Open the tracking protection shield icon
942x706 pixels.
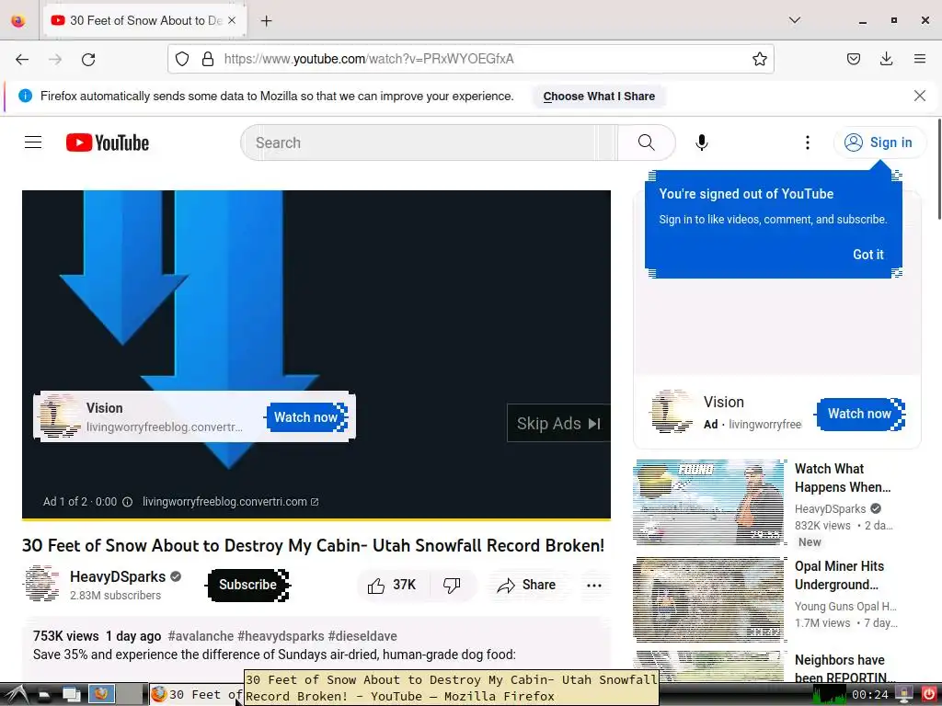tap(182, 59)
